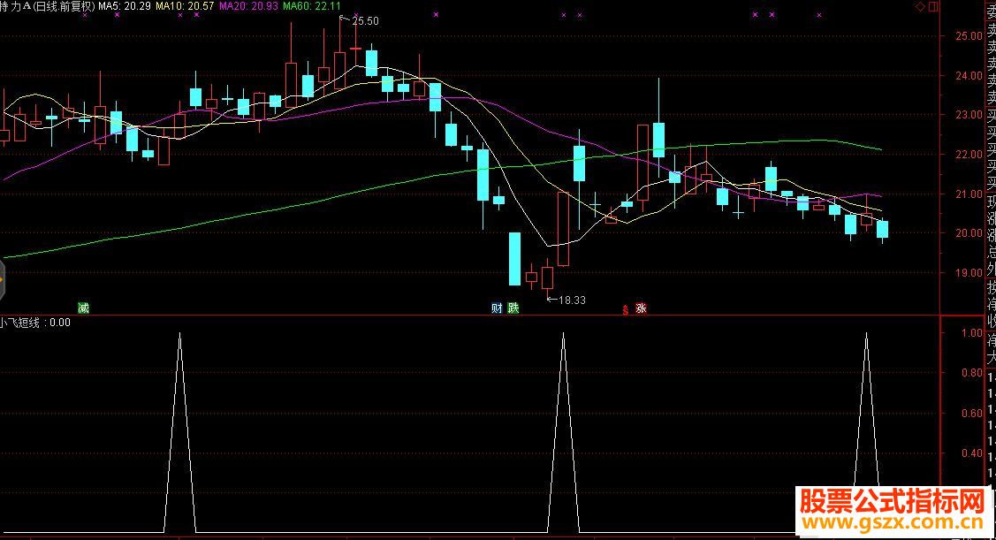The width and height of the screenshot is (996, 540).
Task: Click 24.00 on the price axis
Action: point(969,76)
